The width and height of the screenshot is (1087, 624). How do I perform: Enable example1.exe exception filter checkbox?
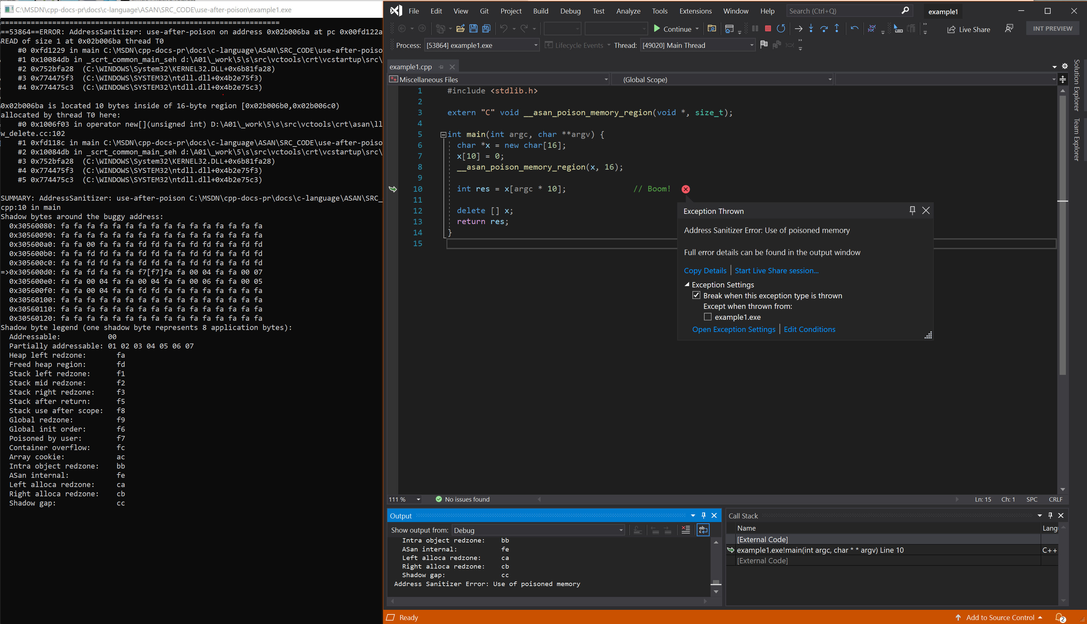(708, 316)
